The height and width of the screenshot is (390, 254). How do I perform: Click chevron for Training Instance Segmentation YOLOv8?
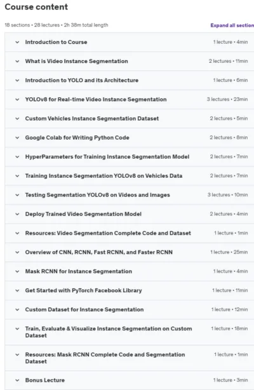coord(17,176)
